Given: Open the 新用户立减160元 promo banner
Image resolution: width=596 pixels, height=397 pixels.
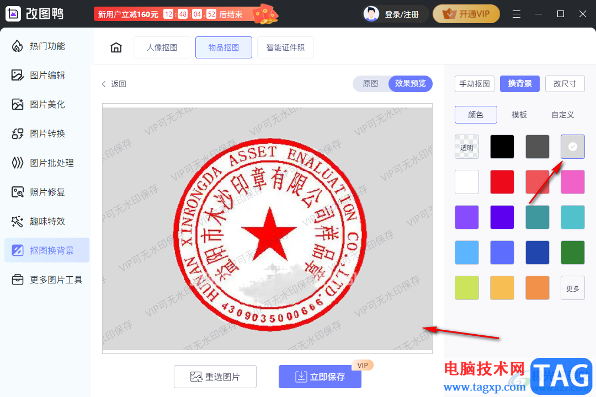Looking at the screenshot, I should [187, 14].
